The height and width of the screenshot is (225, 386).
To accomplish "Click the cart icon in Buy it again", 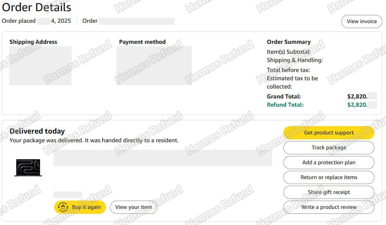I will (x=63, y=207).
